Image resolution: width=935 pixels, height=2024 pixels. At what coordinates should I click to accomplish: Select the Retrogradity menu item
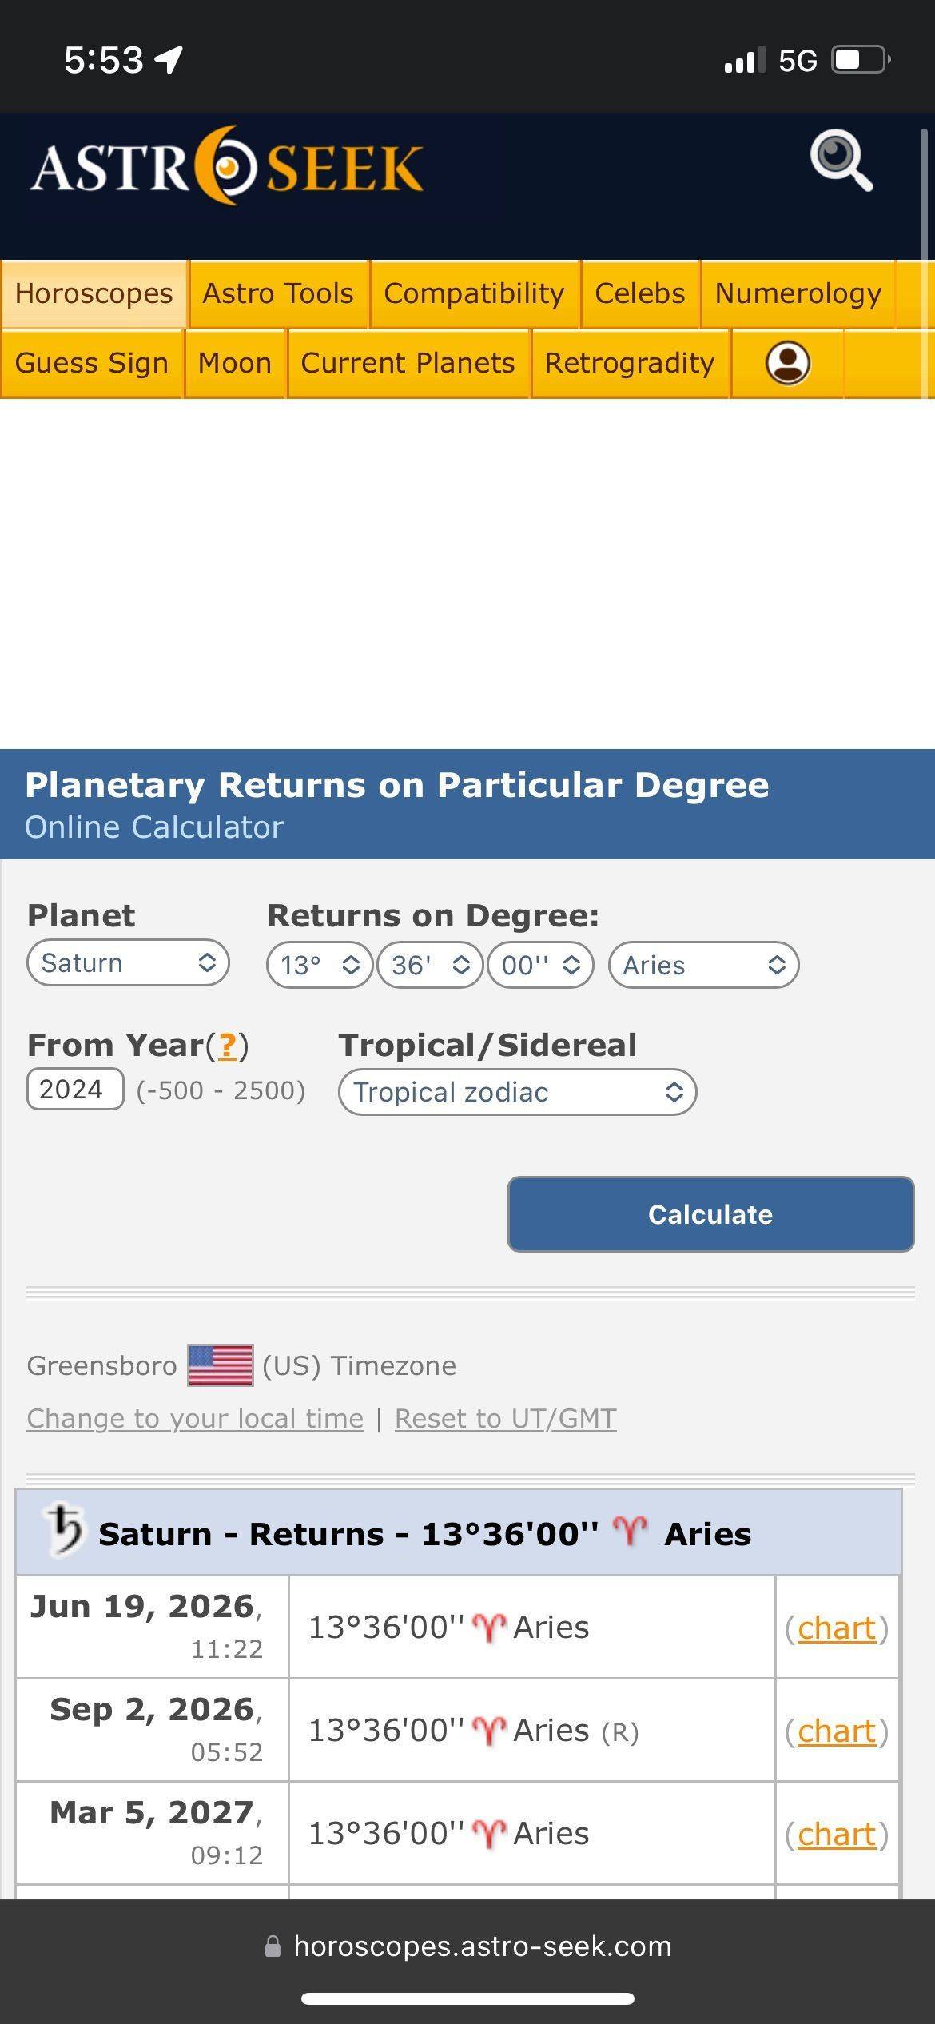pyautogui.click(x=630, y=364)
